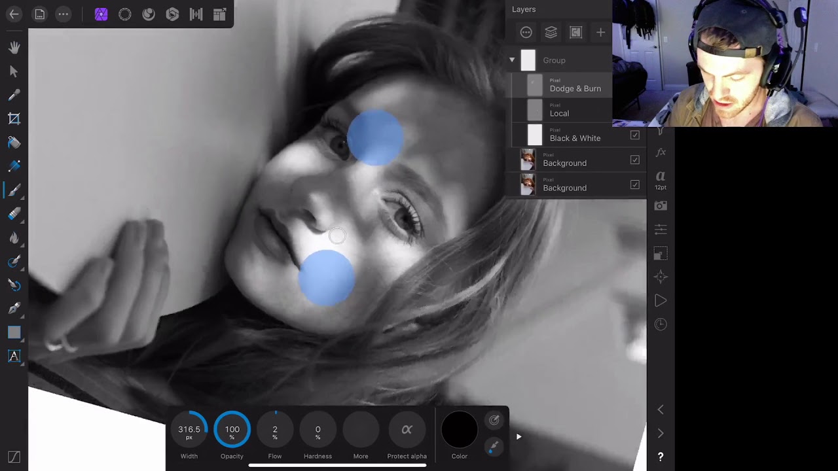
Task: Click the undo left chevron
Action: click(661, 410)
